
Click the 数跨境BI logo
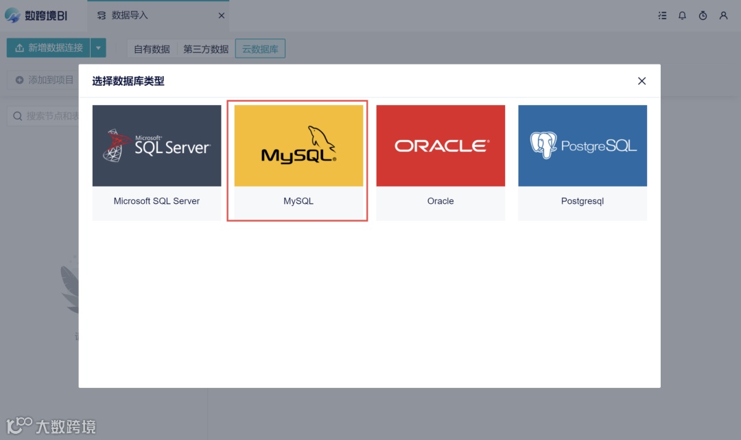click(x=36, y=16)
